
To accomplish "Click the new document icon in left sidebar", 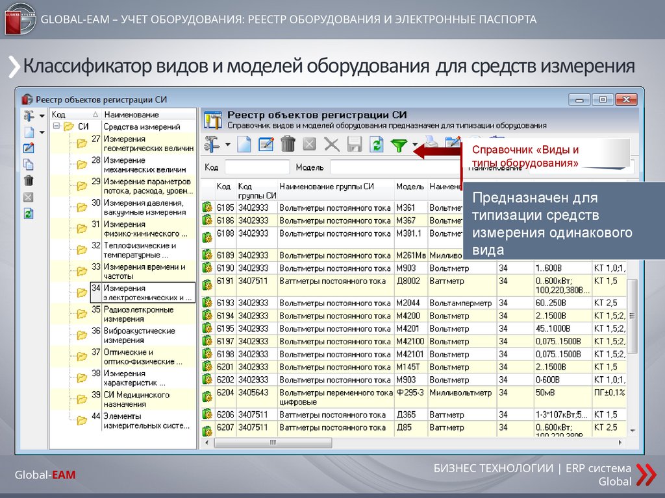I will [29, 132].
